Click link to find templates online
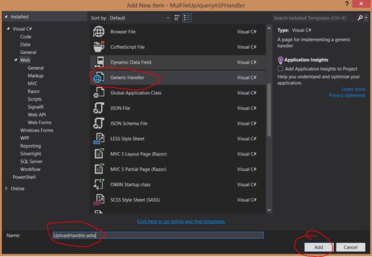This screenshot has width=372, height=257. 181,222
